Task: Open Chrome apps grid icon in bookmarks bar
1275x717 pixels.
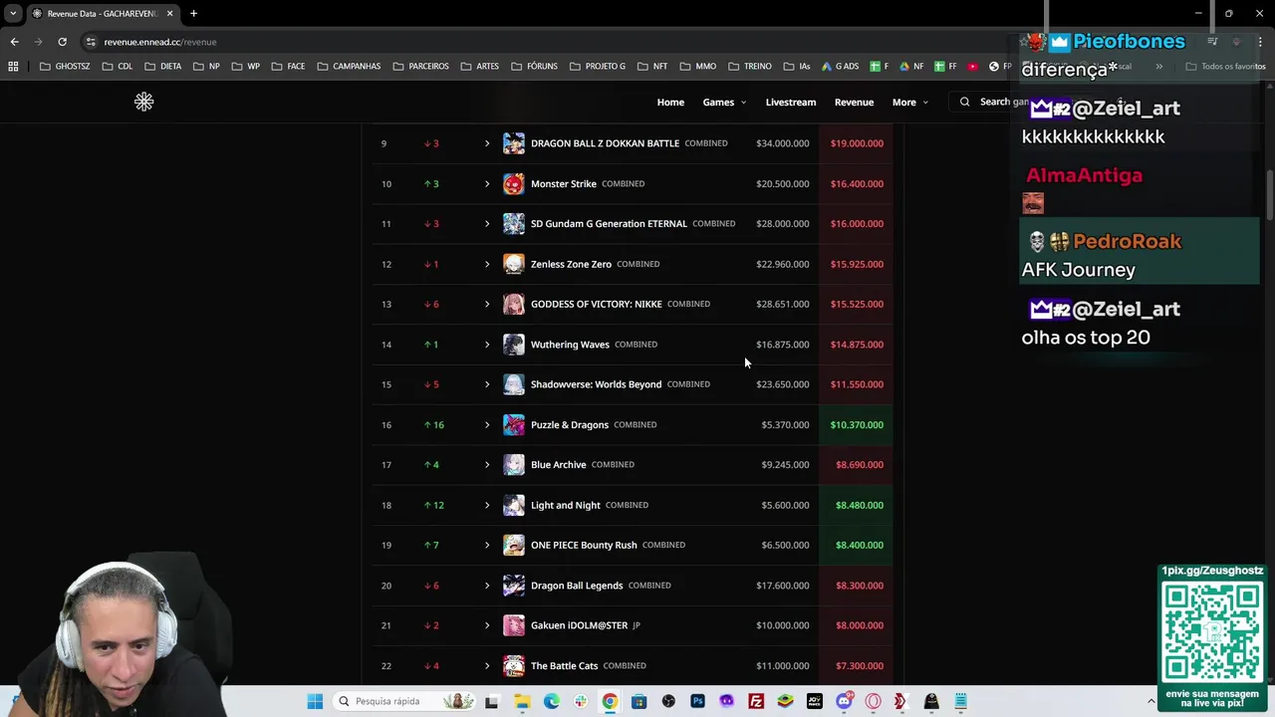Action: click(13, 67)
